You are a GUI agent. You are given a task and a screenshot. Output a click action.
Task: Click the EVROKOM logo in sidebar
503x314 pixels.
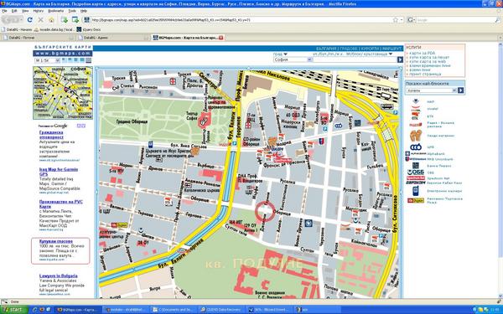416,183
